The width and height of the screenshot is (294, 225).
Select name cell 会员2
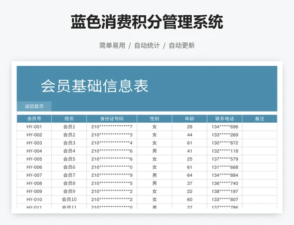point(69,135)
